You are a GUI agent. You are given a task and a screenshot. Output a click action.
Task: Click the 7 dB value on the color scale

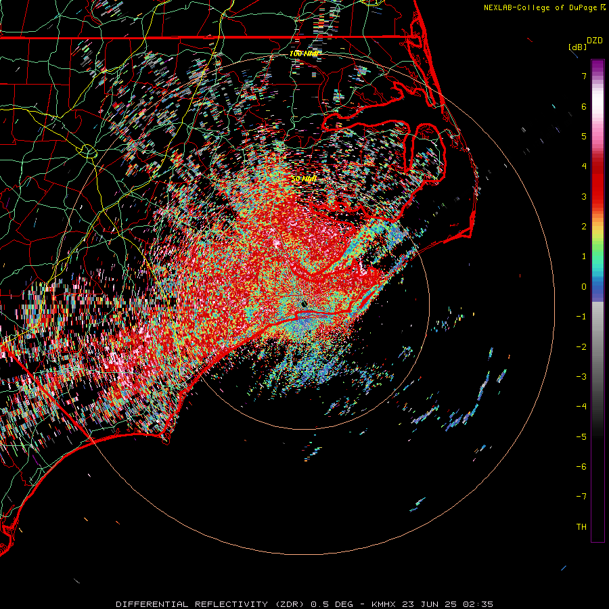tap(584, 76)
